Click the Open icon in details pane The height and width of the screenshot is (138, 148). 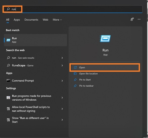pos(75,67)
